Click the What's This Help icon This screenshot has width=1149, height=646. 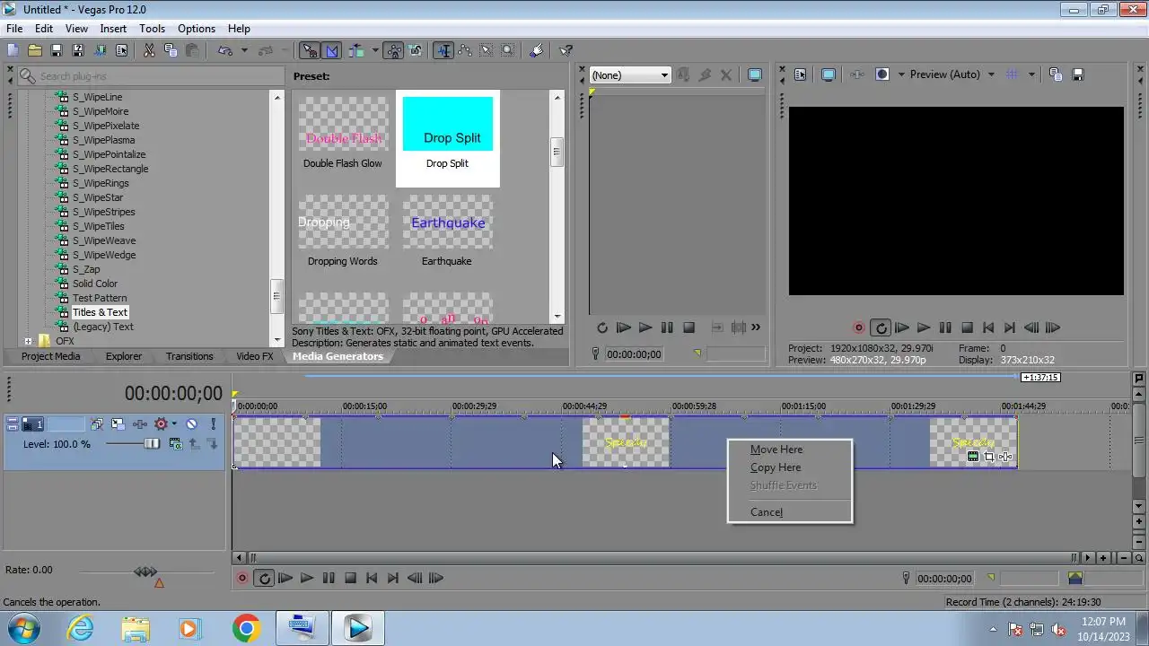pos(566,51)
